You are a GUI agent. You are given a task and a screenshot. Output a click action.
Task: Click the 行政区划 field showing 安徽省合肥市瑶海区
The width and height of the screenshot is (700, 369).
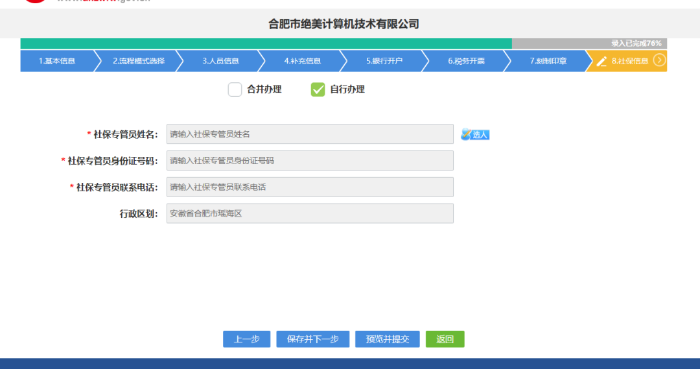coord(310,213)
